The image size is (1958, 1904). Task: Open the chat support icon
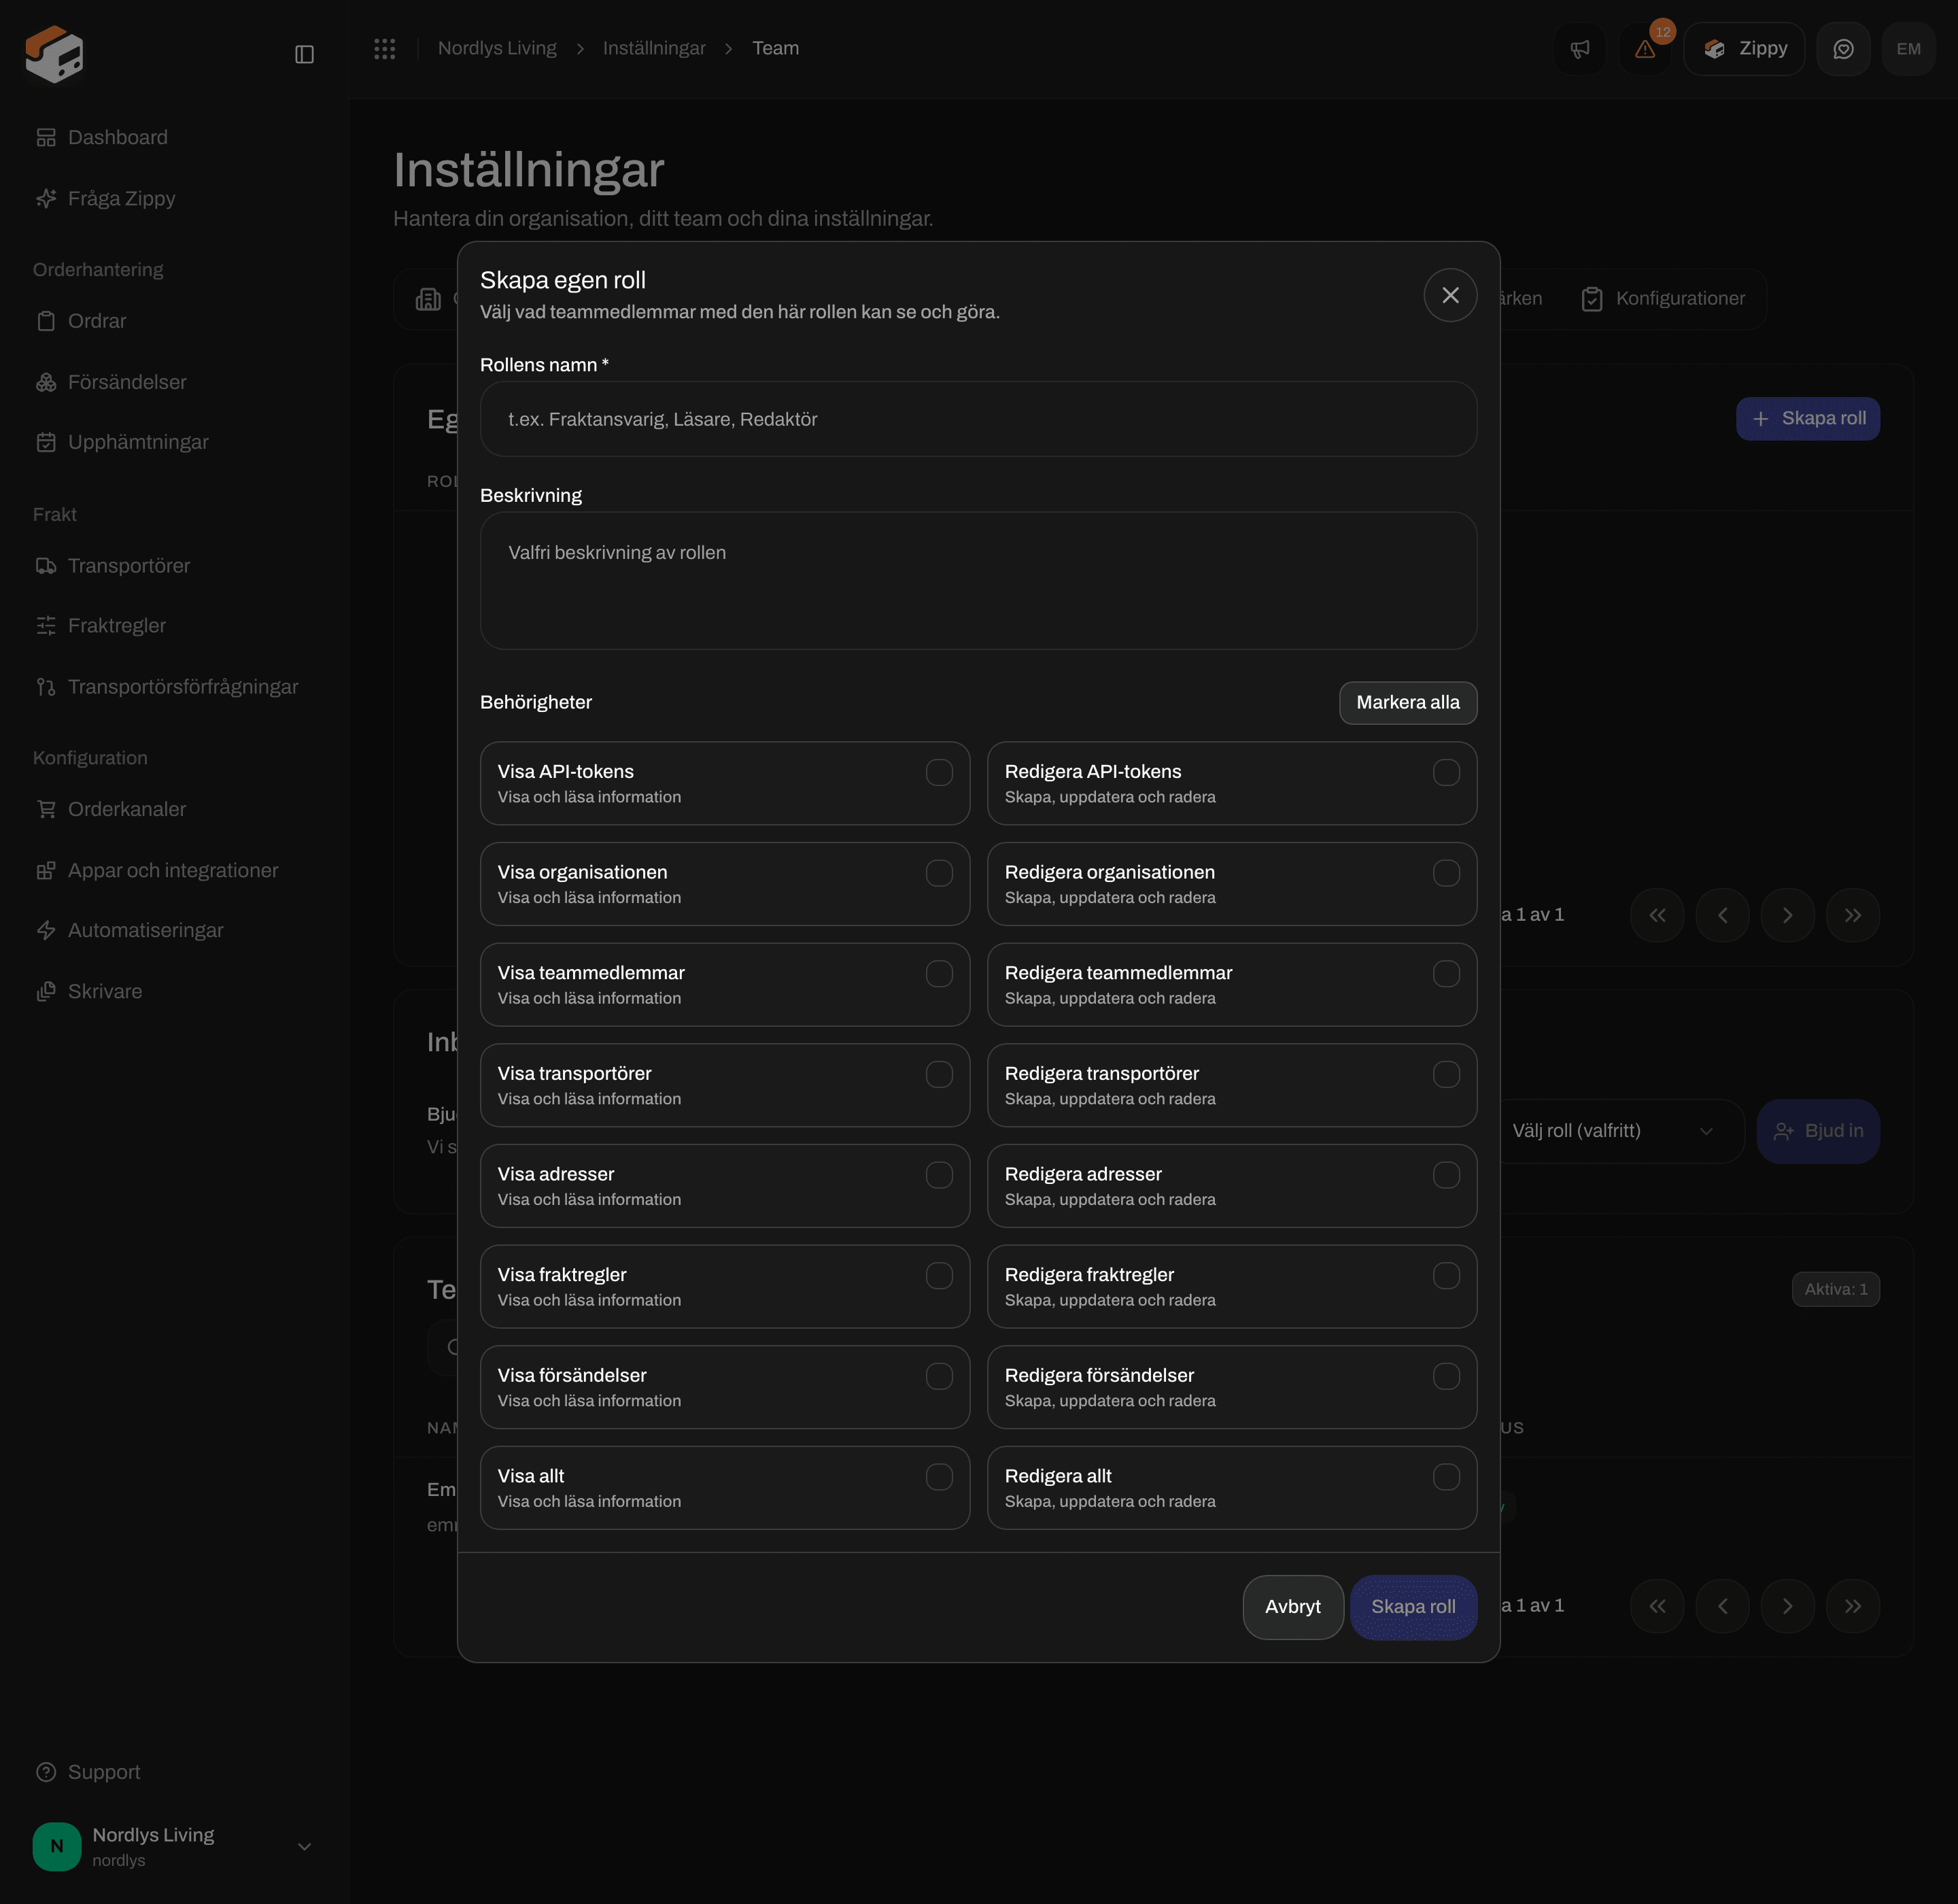pos(1843,49)
